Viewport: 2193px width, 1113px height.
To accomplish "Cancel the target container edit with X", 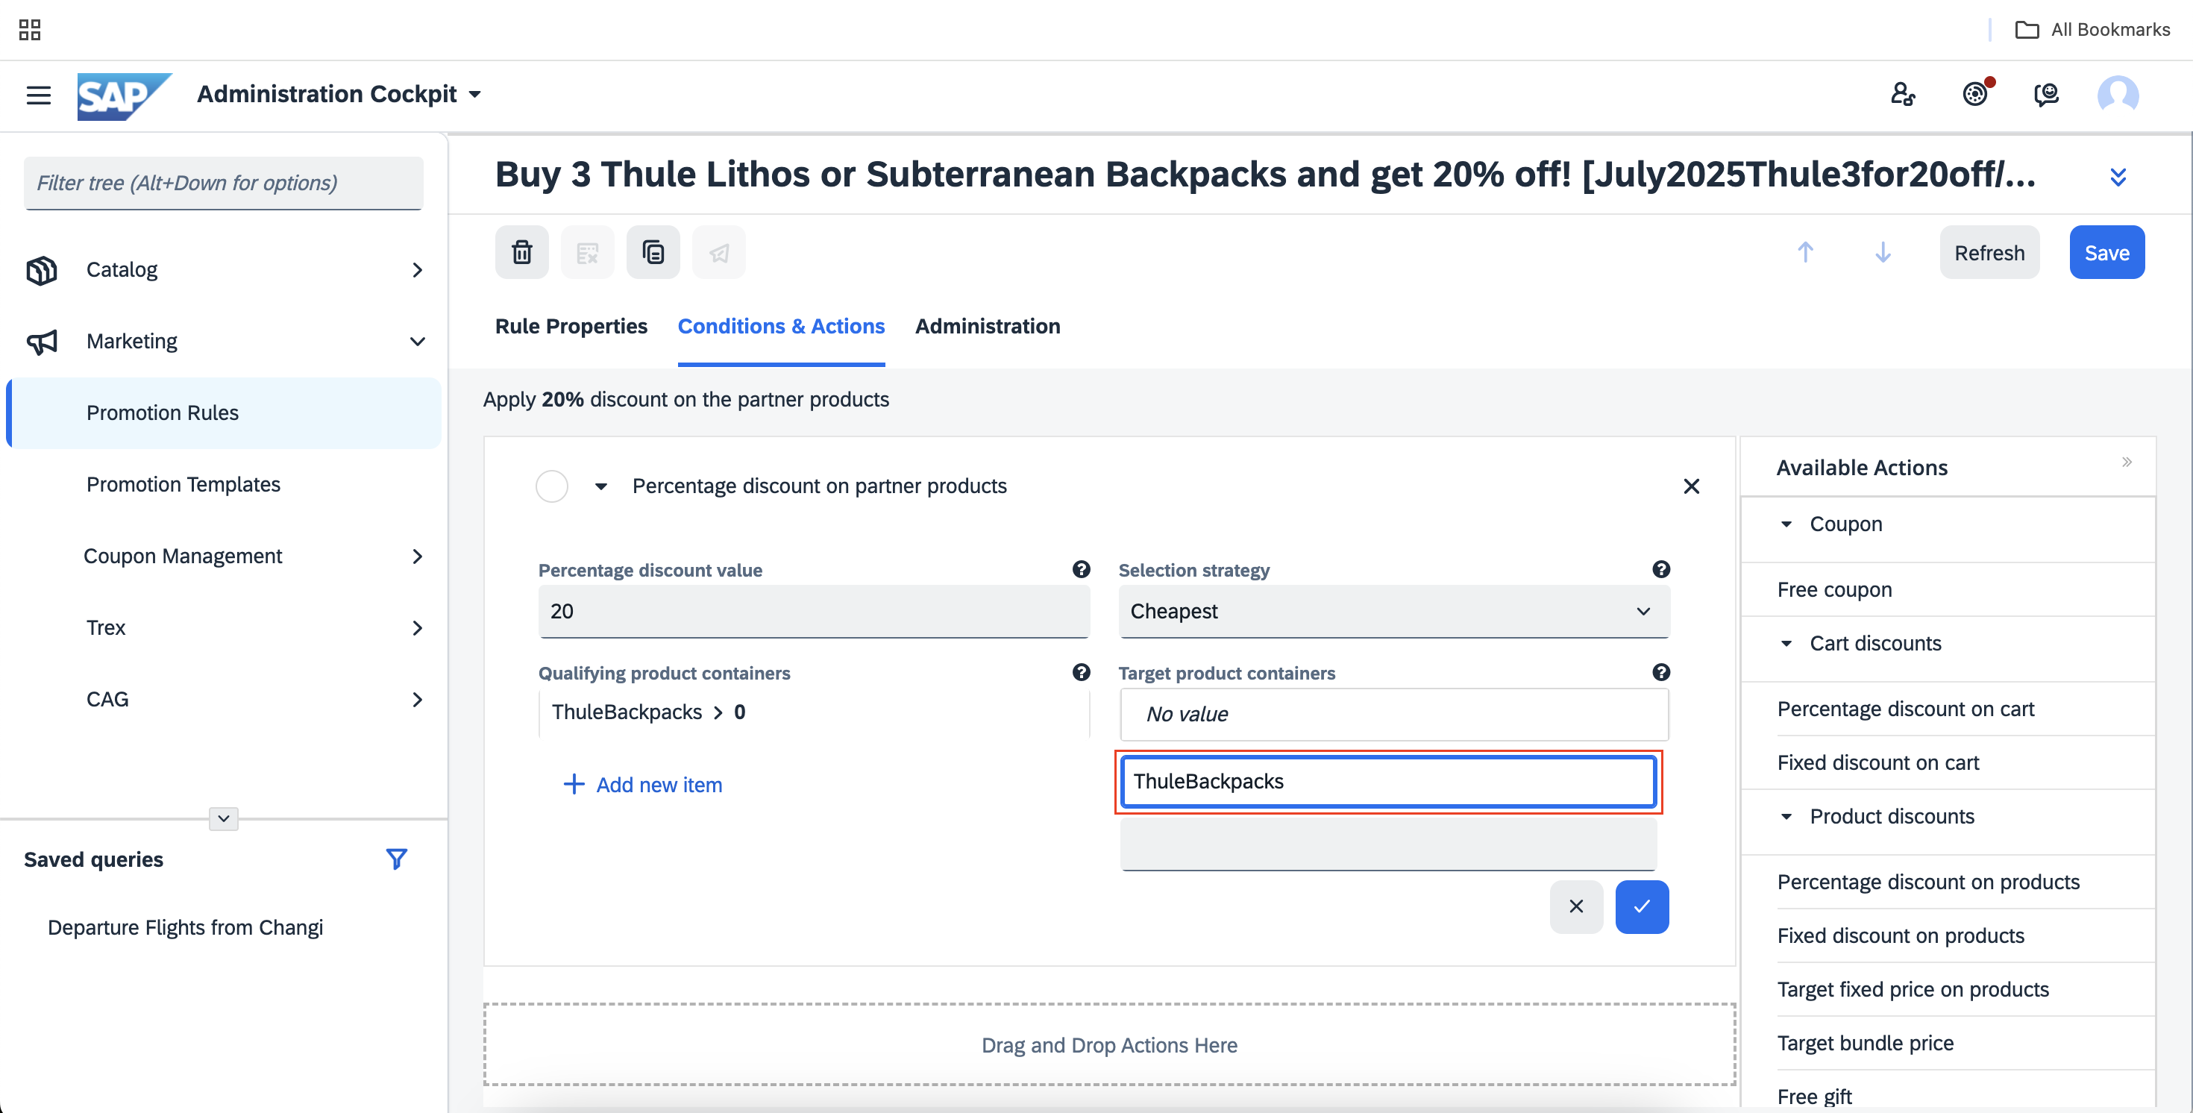I will click(1577, 906).
